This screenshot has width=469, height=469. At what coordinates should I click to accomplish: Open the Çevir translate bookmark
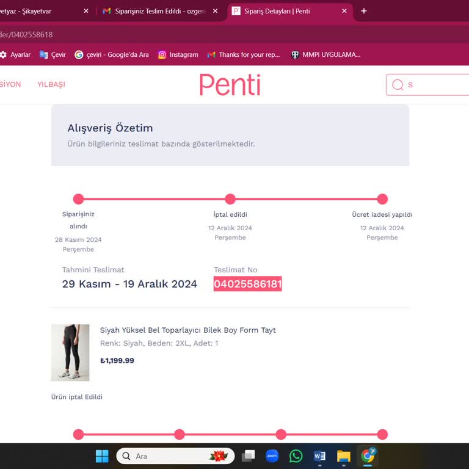click(x=53, y=55)
